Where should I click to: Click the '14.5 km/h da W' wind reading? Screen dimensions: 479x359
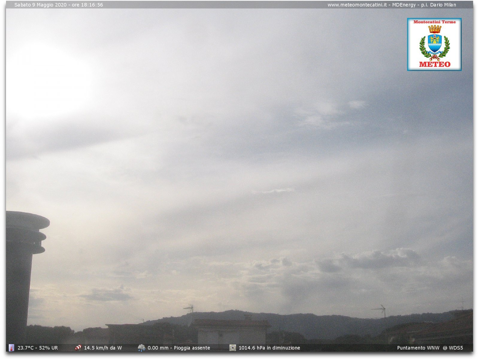tap(103, 348)
